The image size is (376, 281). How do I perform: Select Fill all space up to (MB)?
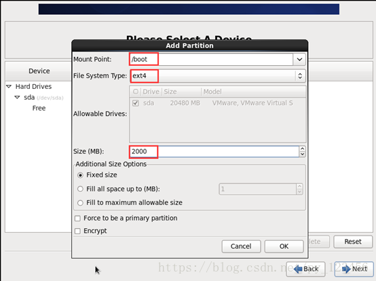pyautogui.click(x=81, y=189)
